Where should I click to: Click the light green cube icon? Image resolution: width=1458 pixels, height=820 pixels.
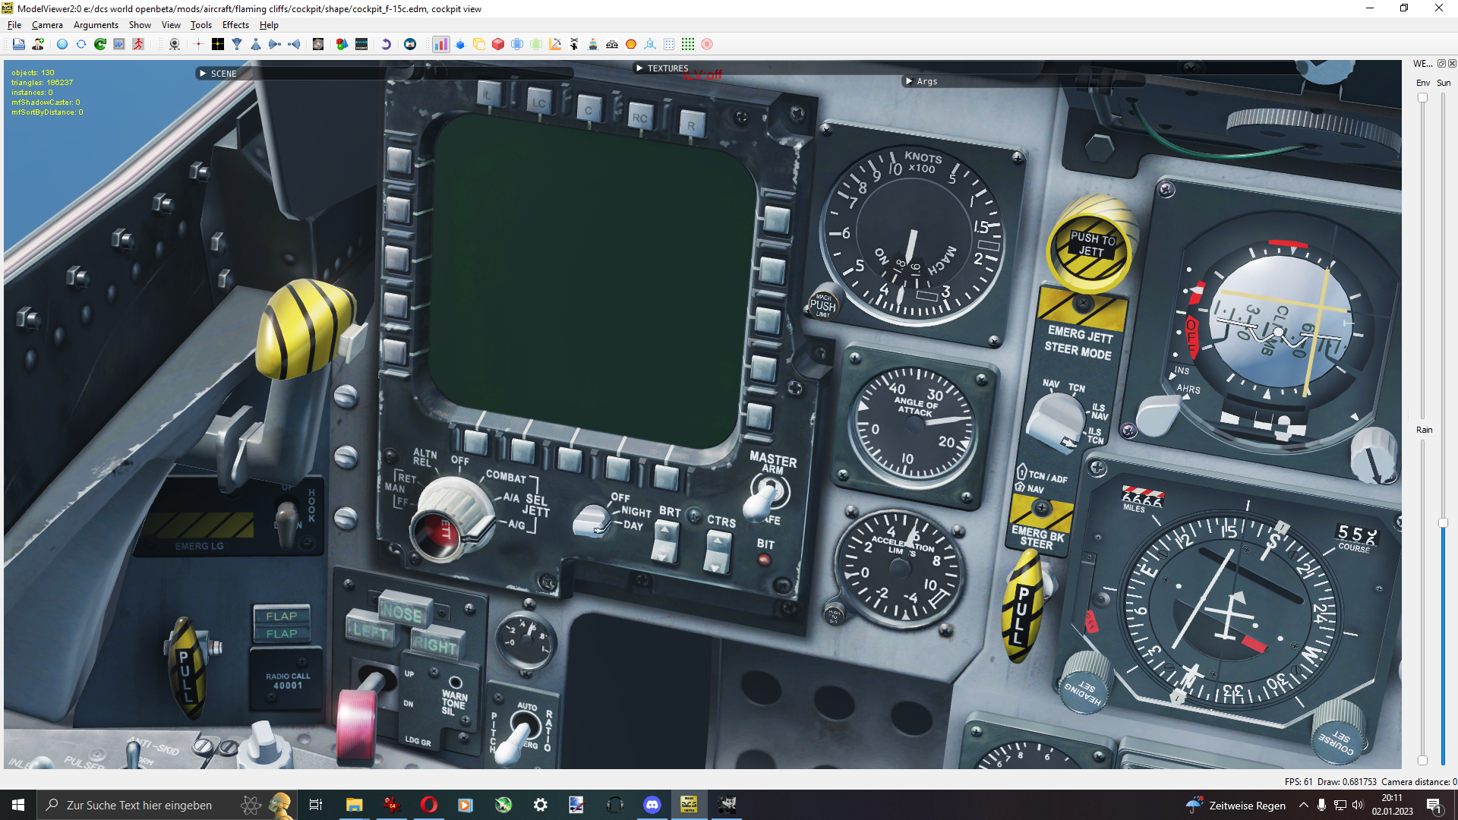tap(536, 44)
